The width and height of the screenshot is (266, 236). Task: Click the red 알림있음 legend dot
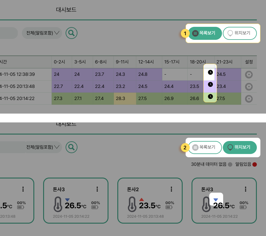254,164
